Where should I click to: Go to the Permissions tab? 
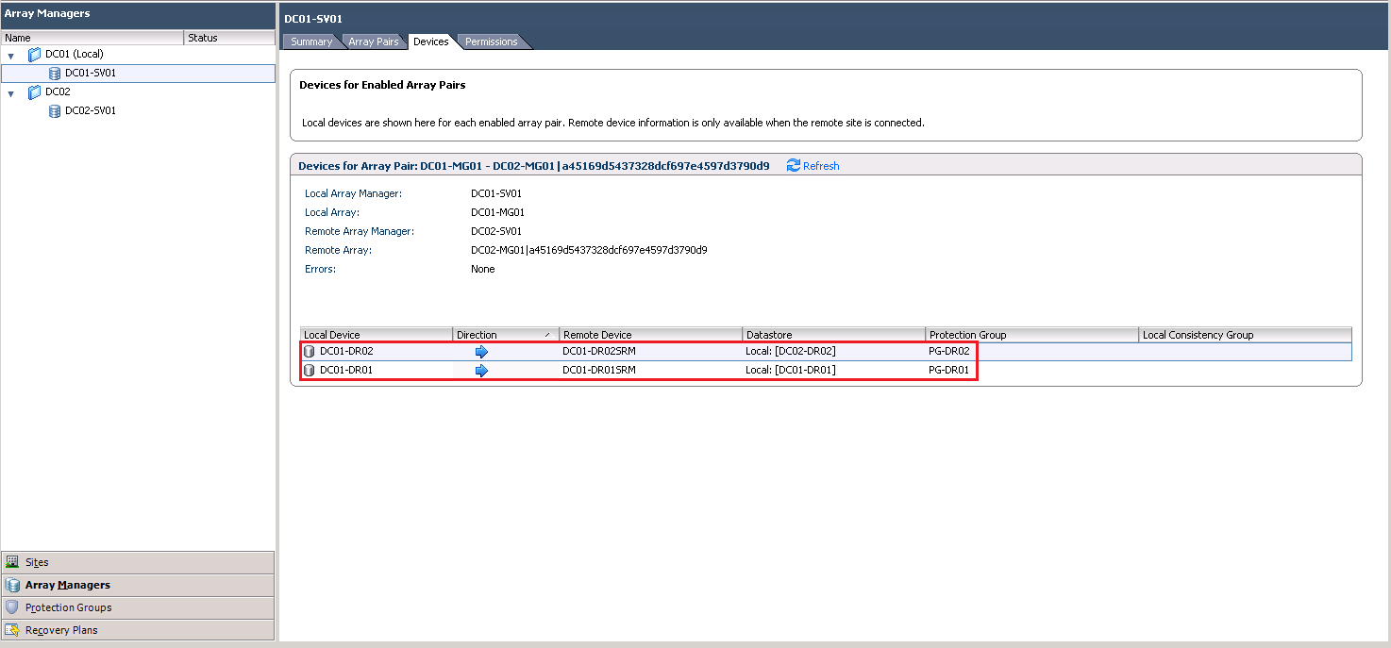coord(491,42)
